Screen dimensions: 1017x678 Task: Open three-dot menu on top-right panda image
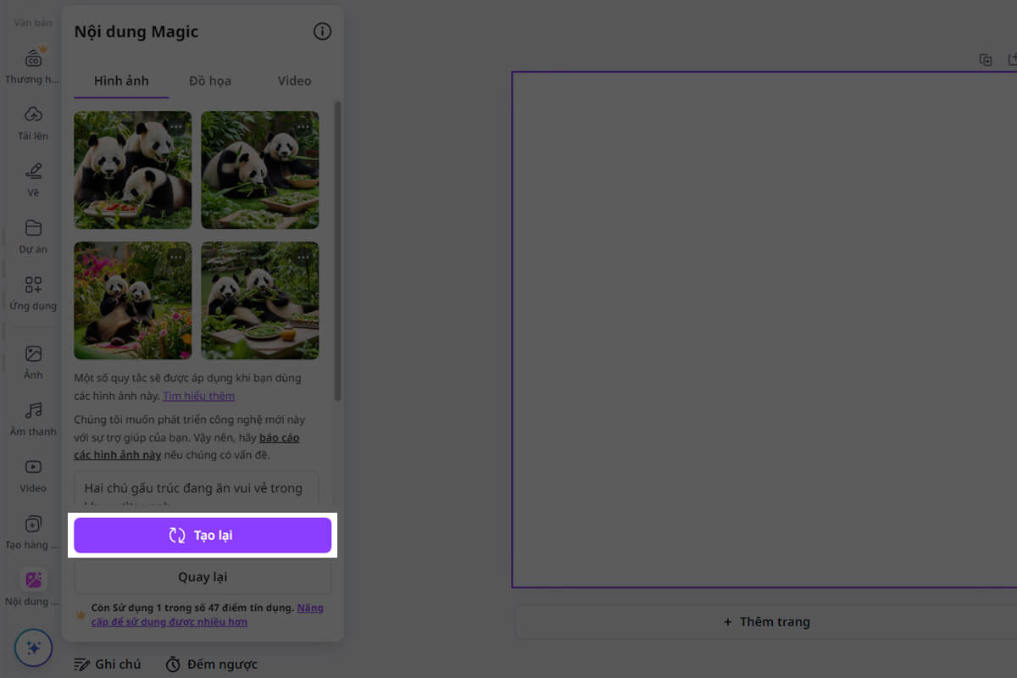(303, 127)
